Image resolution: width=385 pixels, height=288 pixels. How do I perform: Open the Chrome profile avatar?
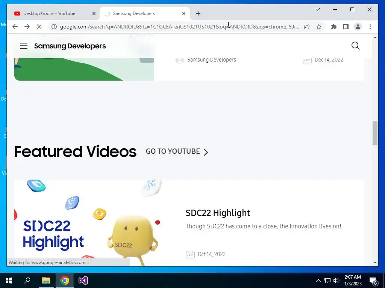click(358, 27)
